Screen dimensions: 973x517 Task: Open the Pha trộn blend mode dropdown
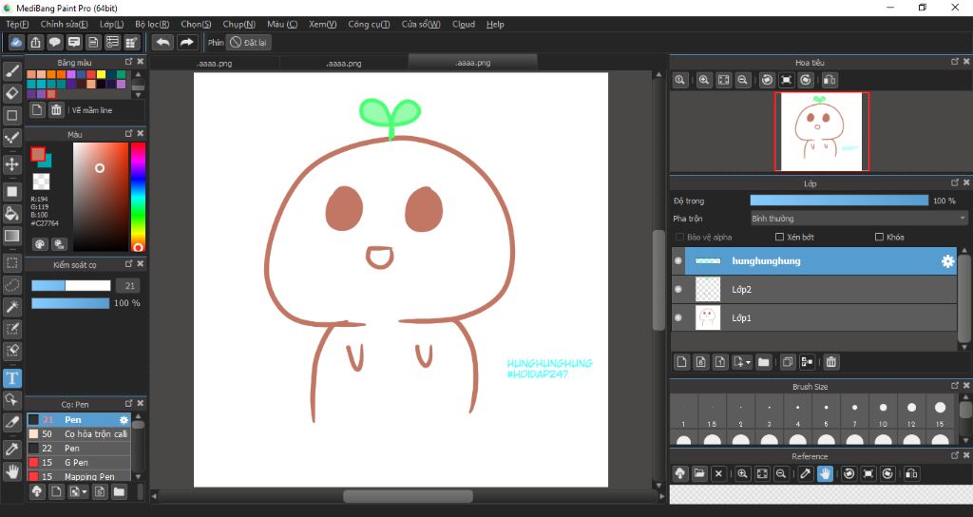859,219
